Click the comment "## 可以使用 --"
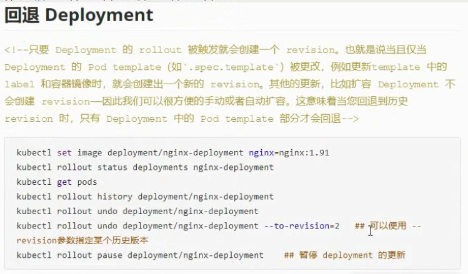The width and height of the screenshot is (468, 274). 388,226
